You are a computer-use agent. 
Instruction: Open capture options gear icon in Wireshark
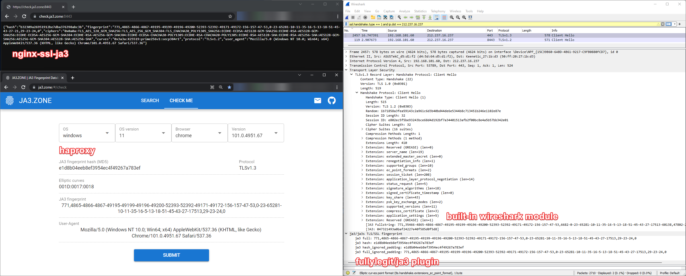[x=365, y=17]
